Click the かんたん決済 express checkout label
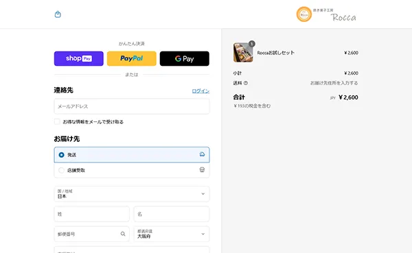The image size is (412, 253). pos(132,44)
